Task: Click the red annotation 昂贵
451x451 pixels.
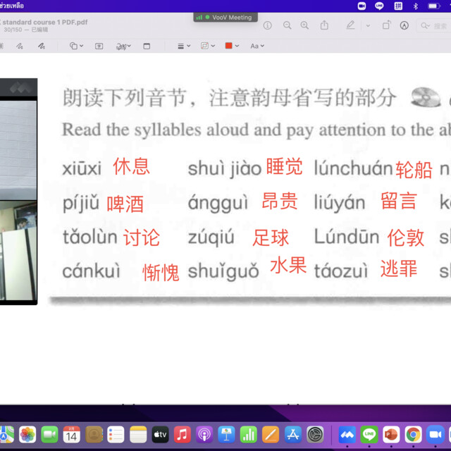Action: point(280,201)
